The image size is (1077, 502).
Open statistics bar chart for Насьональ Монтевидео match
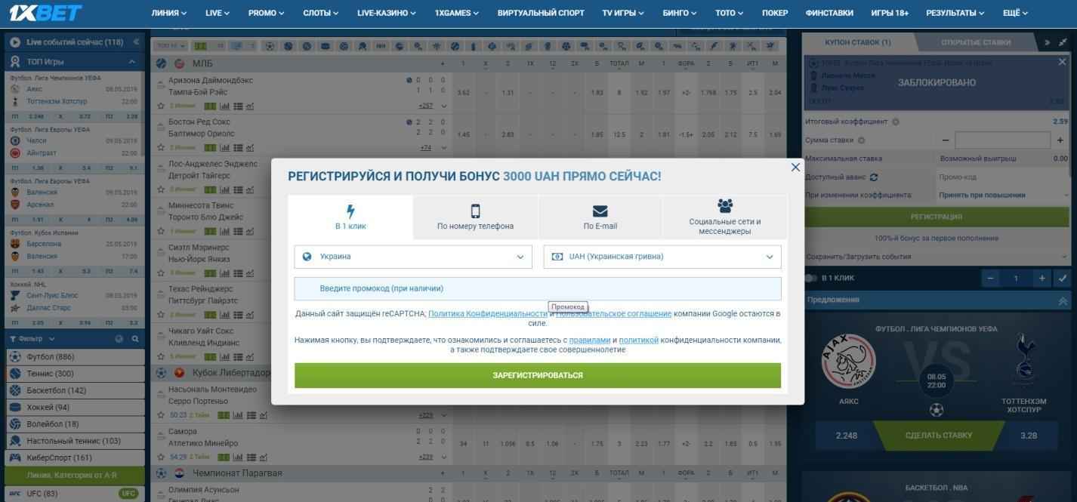pos(237,415)
